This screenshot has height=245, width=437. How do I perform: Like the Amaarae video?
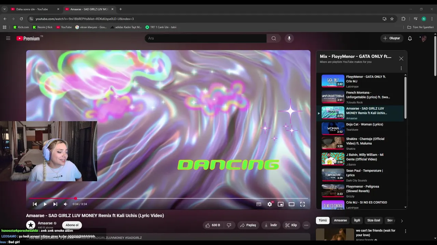pos(212,225)
